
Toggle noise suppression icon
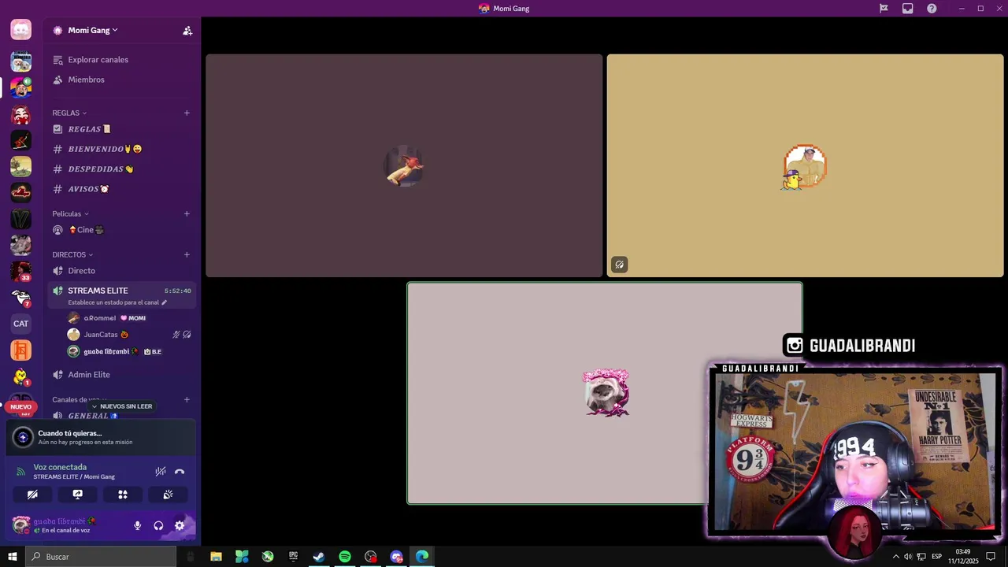tap(161, 472)
